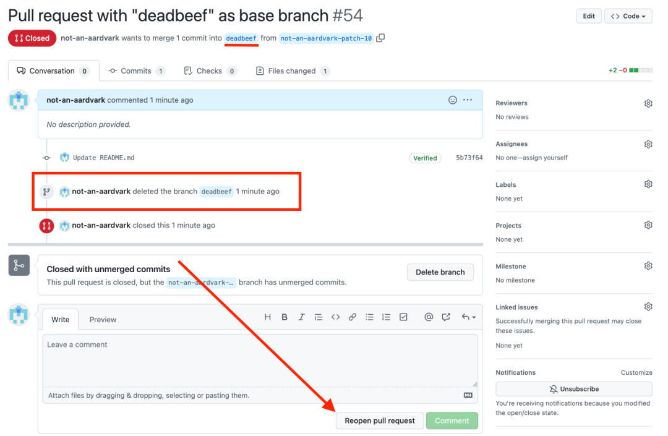Switch to the Commits tab

click(137, 71)
